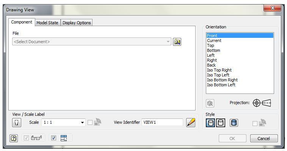287x151 pixels.
Task: Open the help question mark icon
Action: (x=14, y=138)
